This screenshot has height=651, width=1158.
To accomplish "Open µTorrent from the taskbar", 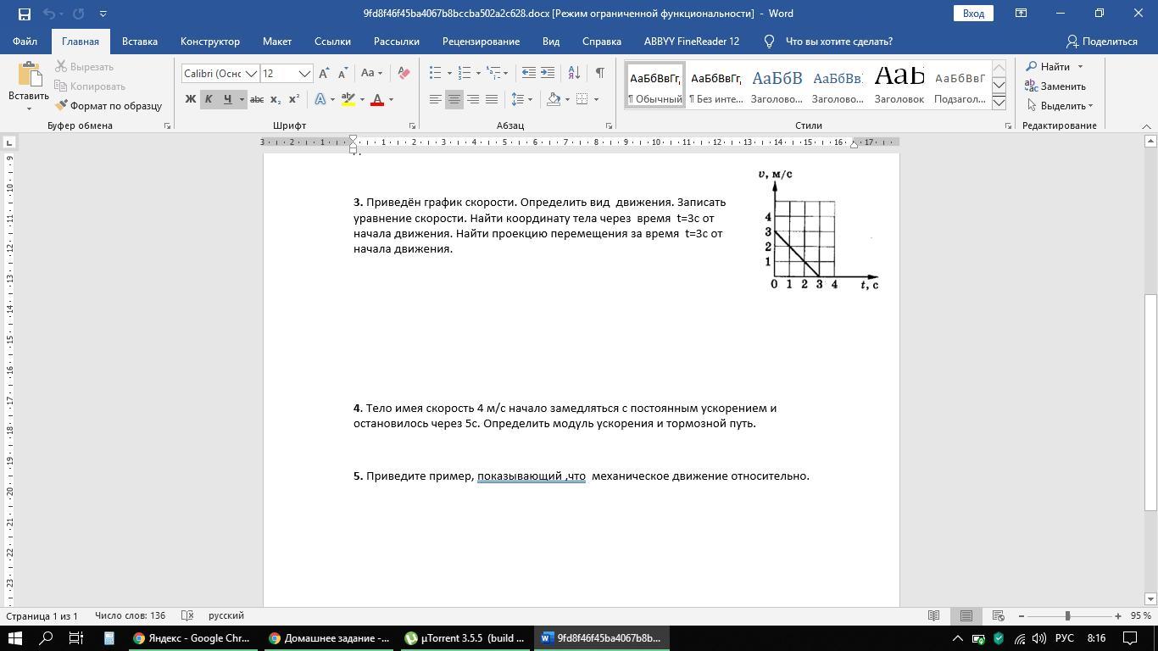I will (465, 638).
